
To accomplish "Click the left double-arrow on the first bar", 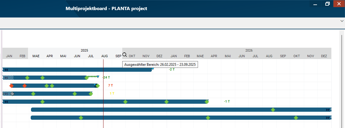I will click(x=6, y=70).
